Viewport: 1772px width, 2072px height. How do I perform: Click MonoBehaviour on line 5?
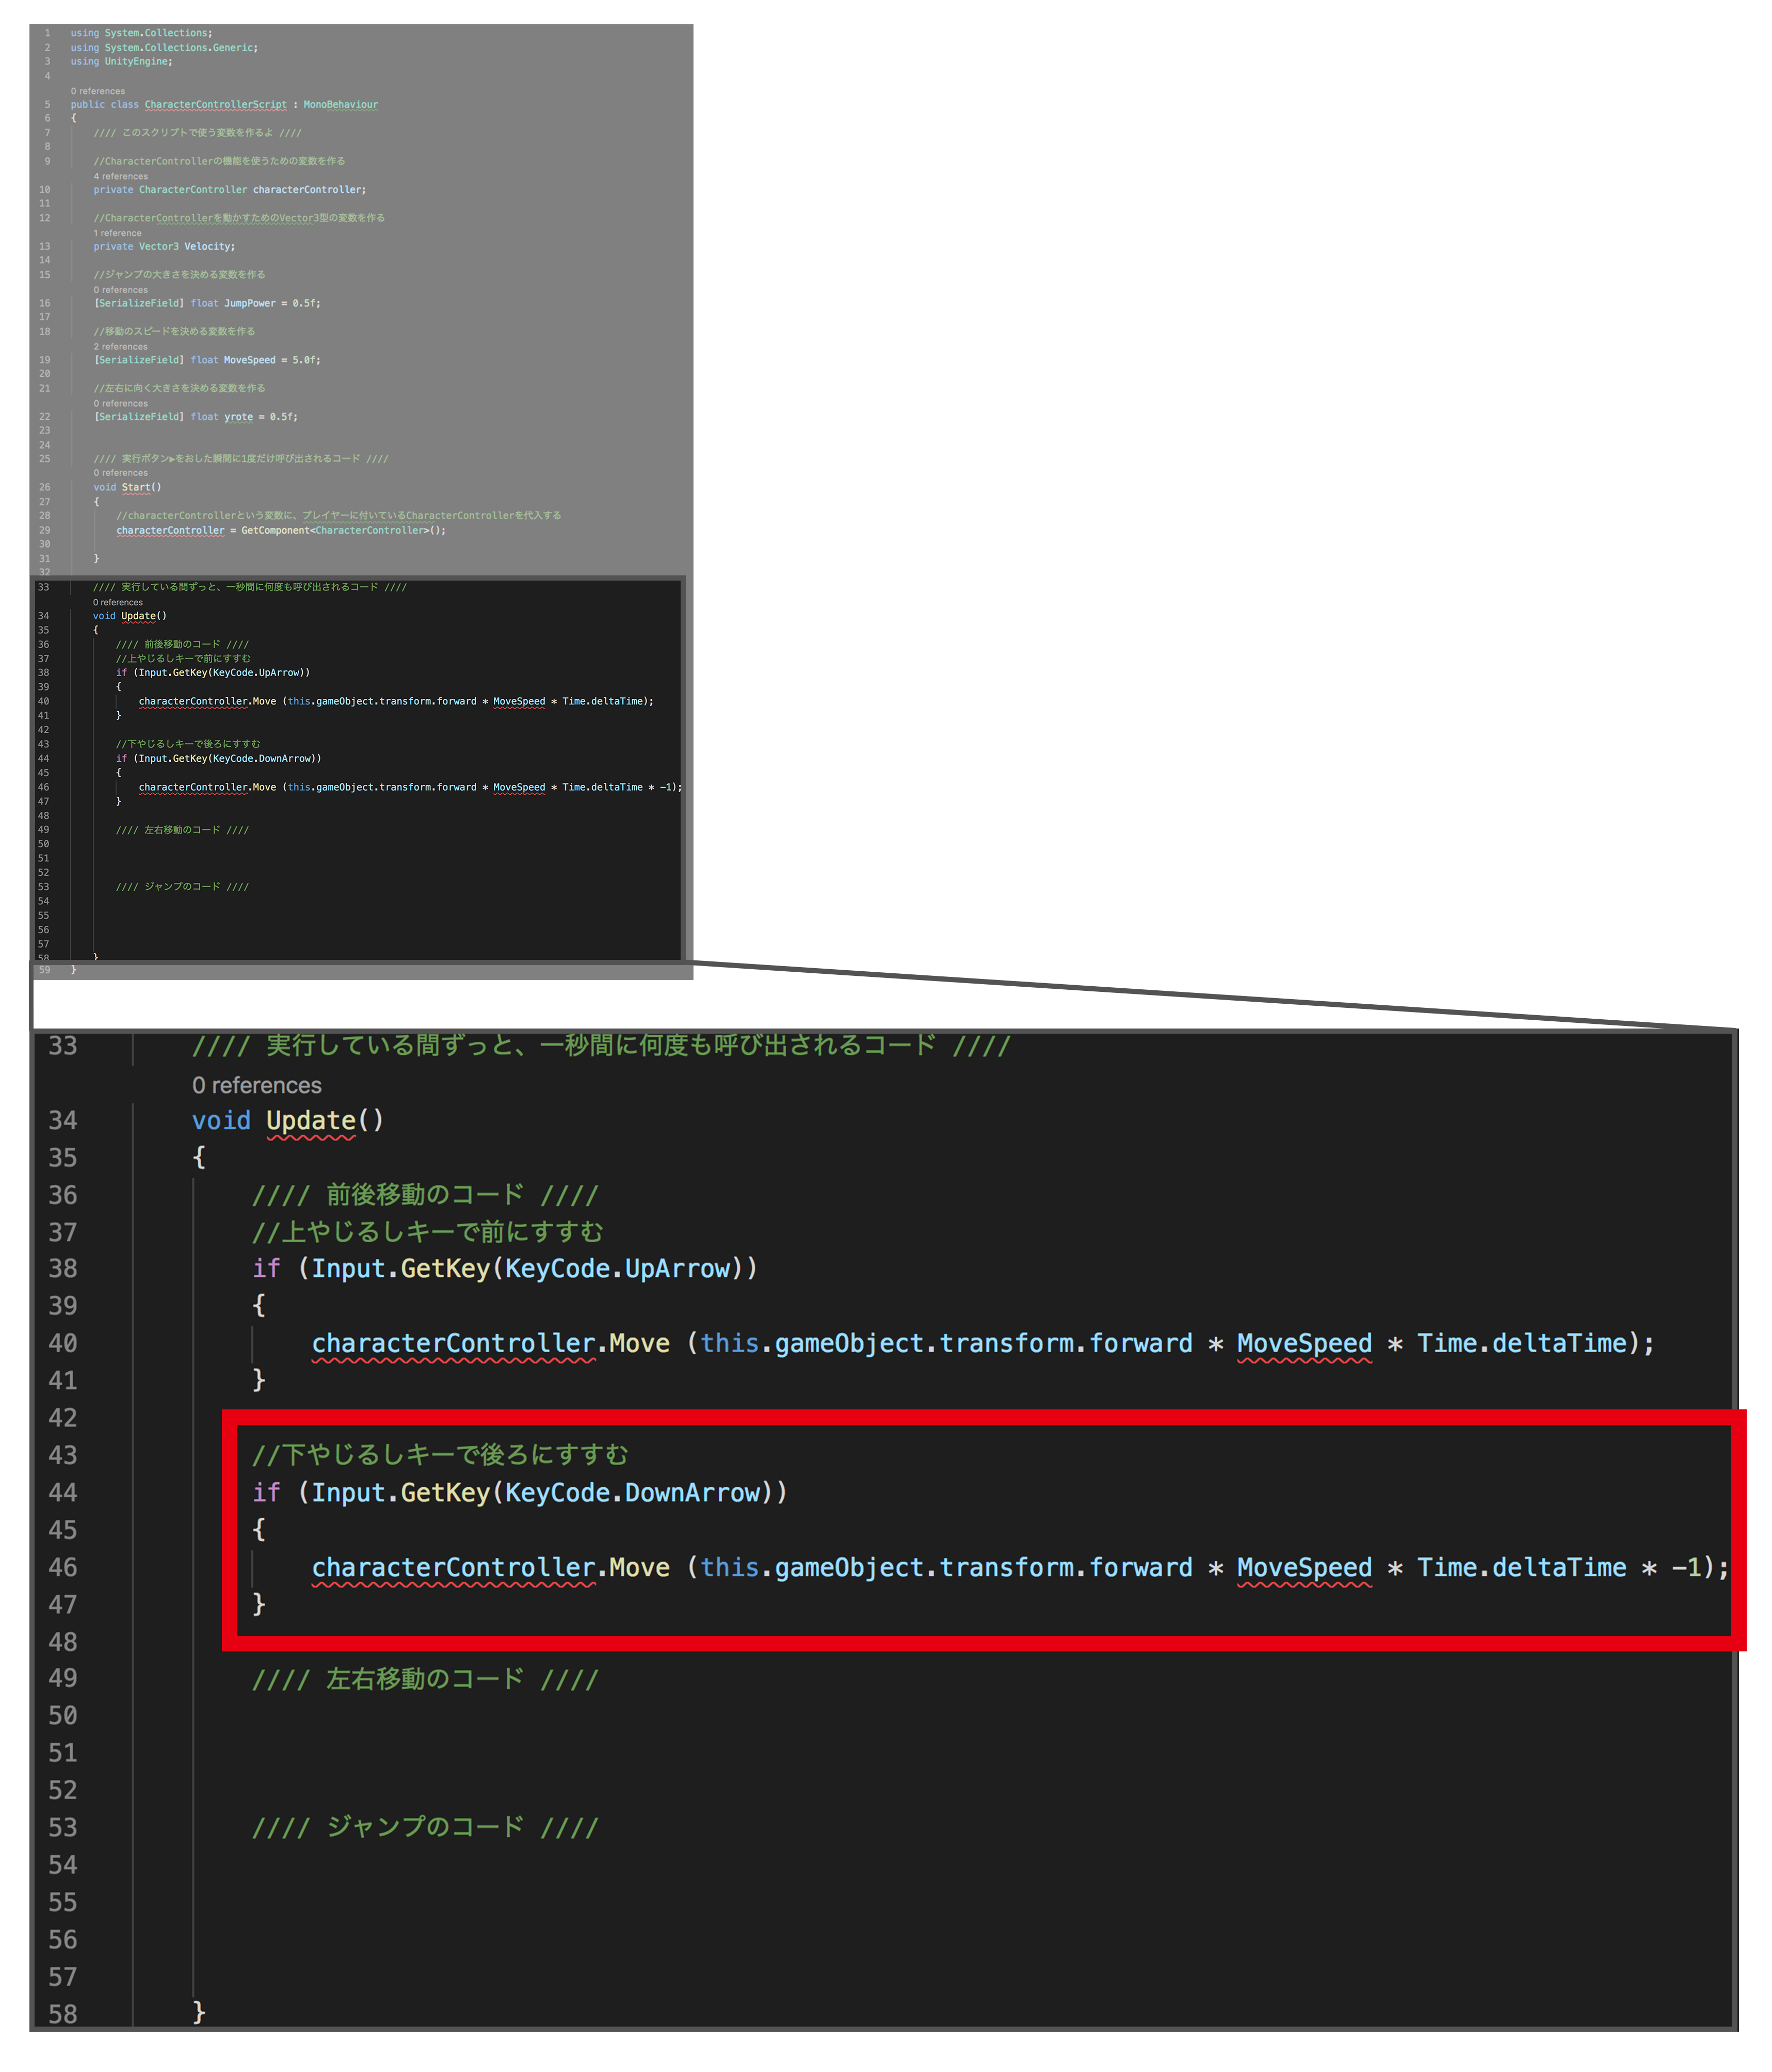(x=340, y=104)
